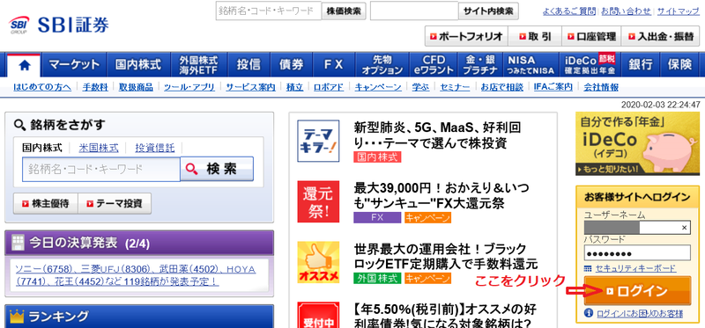Open the iDeCo piggy bank banner
This screenshot has width=705, height=328.
[x=637, y=143]
